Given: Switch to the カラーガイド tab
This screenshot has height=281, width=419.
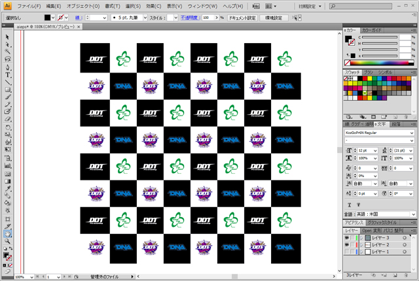Looking at the screenshot, I should pos(372,31).
